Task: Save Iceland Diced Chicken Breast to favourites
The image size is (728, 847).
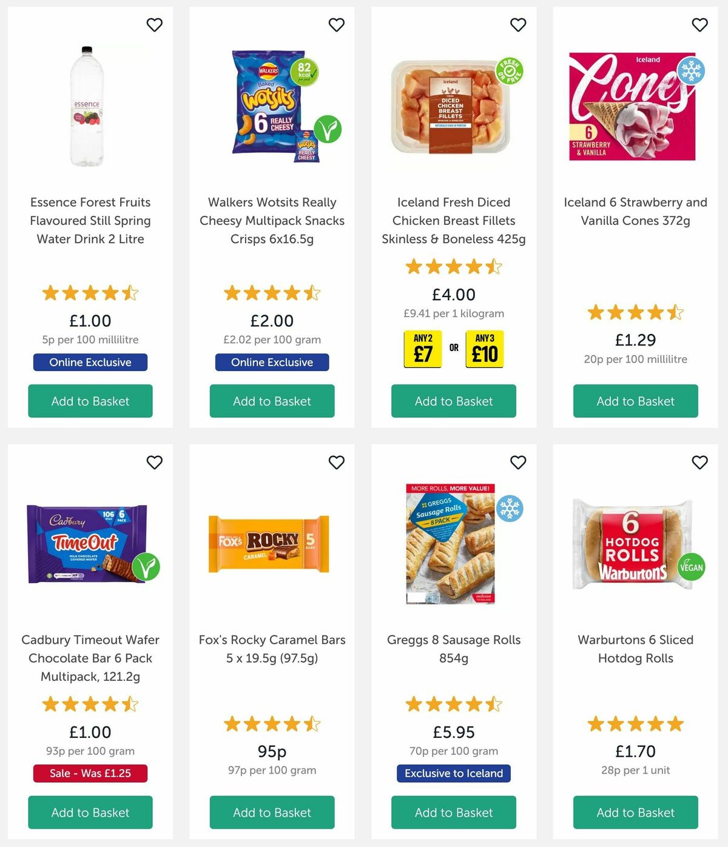Action: click(518, 25)
